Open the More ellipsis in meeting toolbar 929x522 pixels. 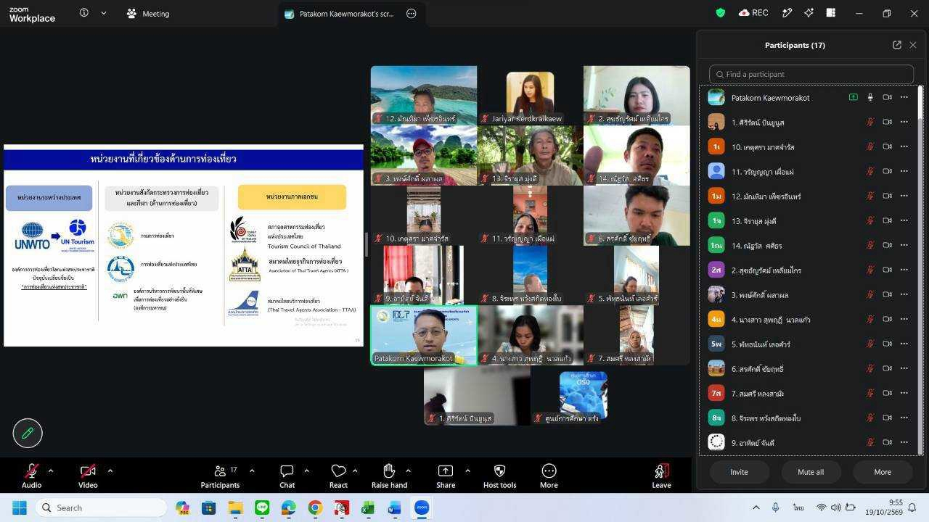click(549, 471)
